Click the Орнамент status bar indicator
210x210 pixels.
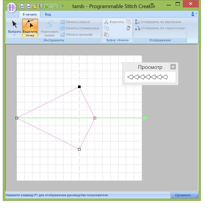[x=183, y=195]
